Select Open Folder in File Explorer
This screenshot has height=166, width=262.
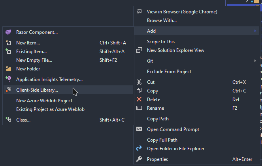pyautogui.click(x=197, y=149)
